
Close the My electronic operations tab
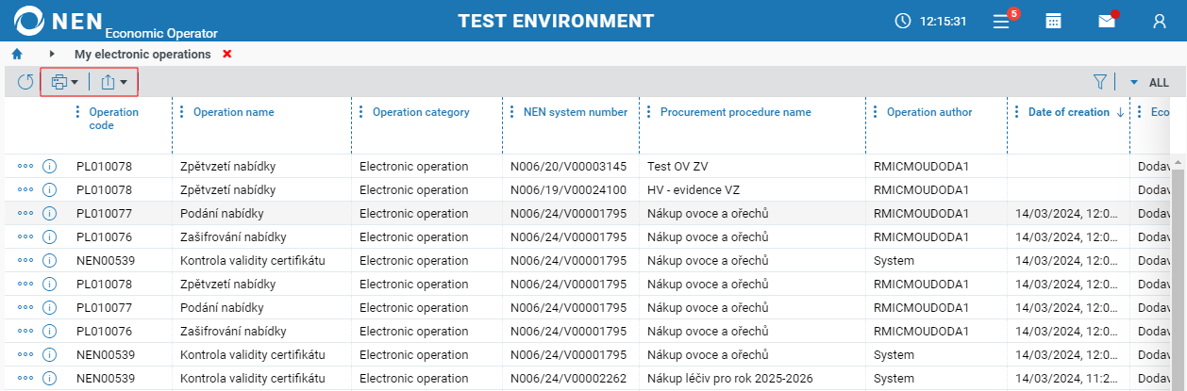tap(227, 55)
